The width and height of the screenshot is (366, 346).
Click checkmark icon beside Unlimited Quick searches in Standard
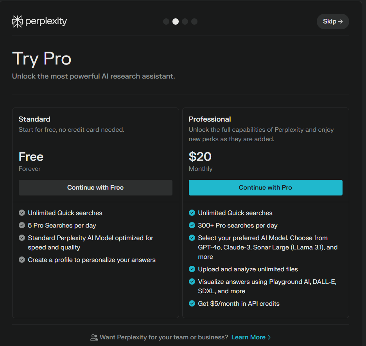[x=22, y=213]
